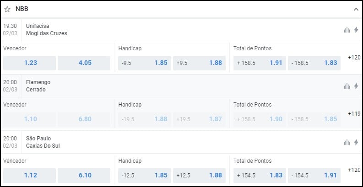The image size is (363, 187).
Task: Open the Flamengo vs Cerrado match page
Action: pos(38,86)
